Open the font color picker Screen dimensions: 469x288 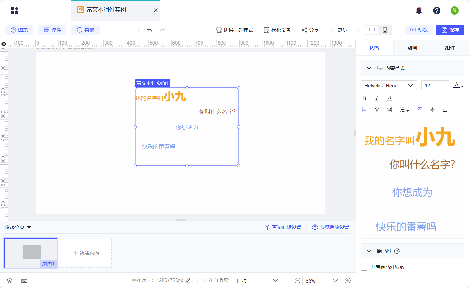coord(458,85)
